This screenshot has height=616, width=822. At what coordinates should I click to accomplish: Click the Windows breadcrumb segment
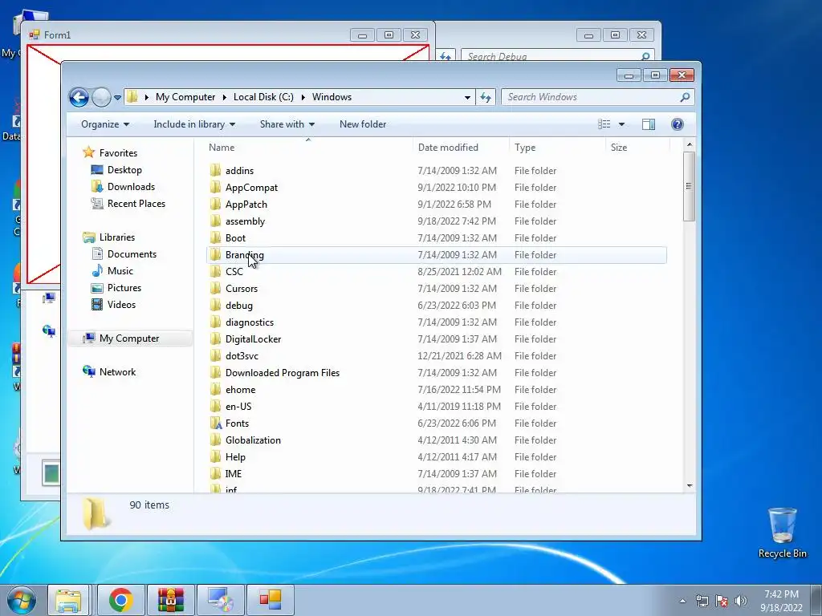point(332,97)
